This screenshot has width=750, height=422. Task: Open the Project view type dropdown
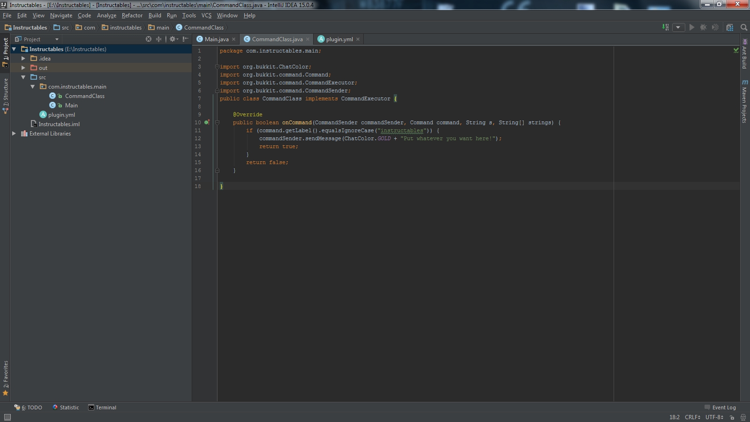pyautogui.click(x=37, y=39)
